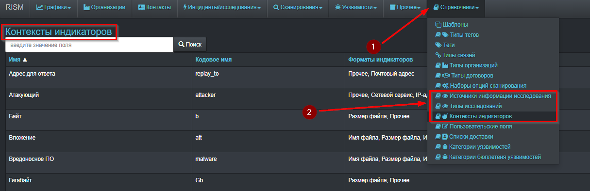Open the Графики dropdown menu
Image resolution: width=590 pixels, height=191 pixels.
[53, 8]
